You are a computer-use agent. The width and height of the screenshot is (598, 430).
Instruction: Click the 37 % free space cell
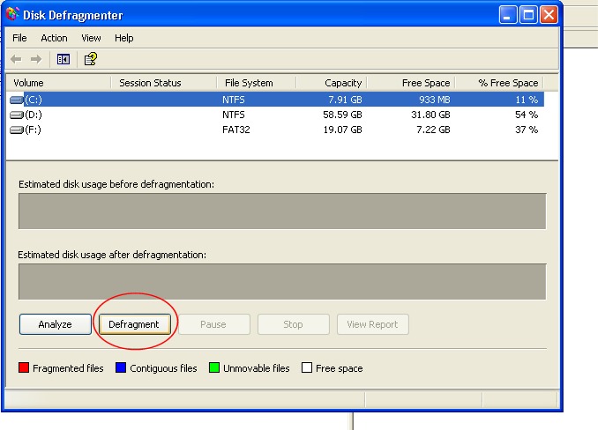[527, 130]
